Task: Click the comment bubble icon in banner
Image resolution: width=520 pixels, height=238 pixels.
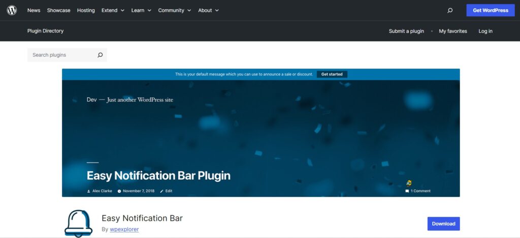Action: (407, 191)
